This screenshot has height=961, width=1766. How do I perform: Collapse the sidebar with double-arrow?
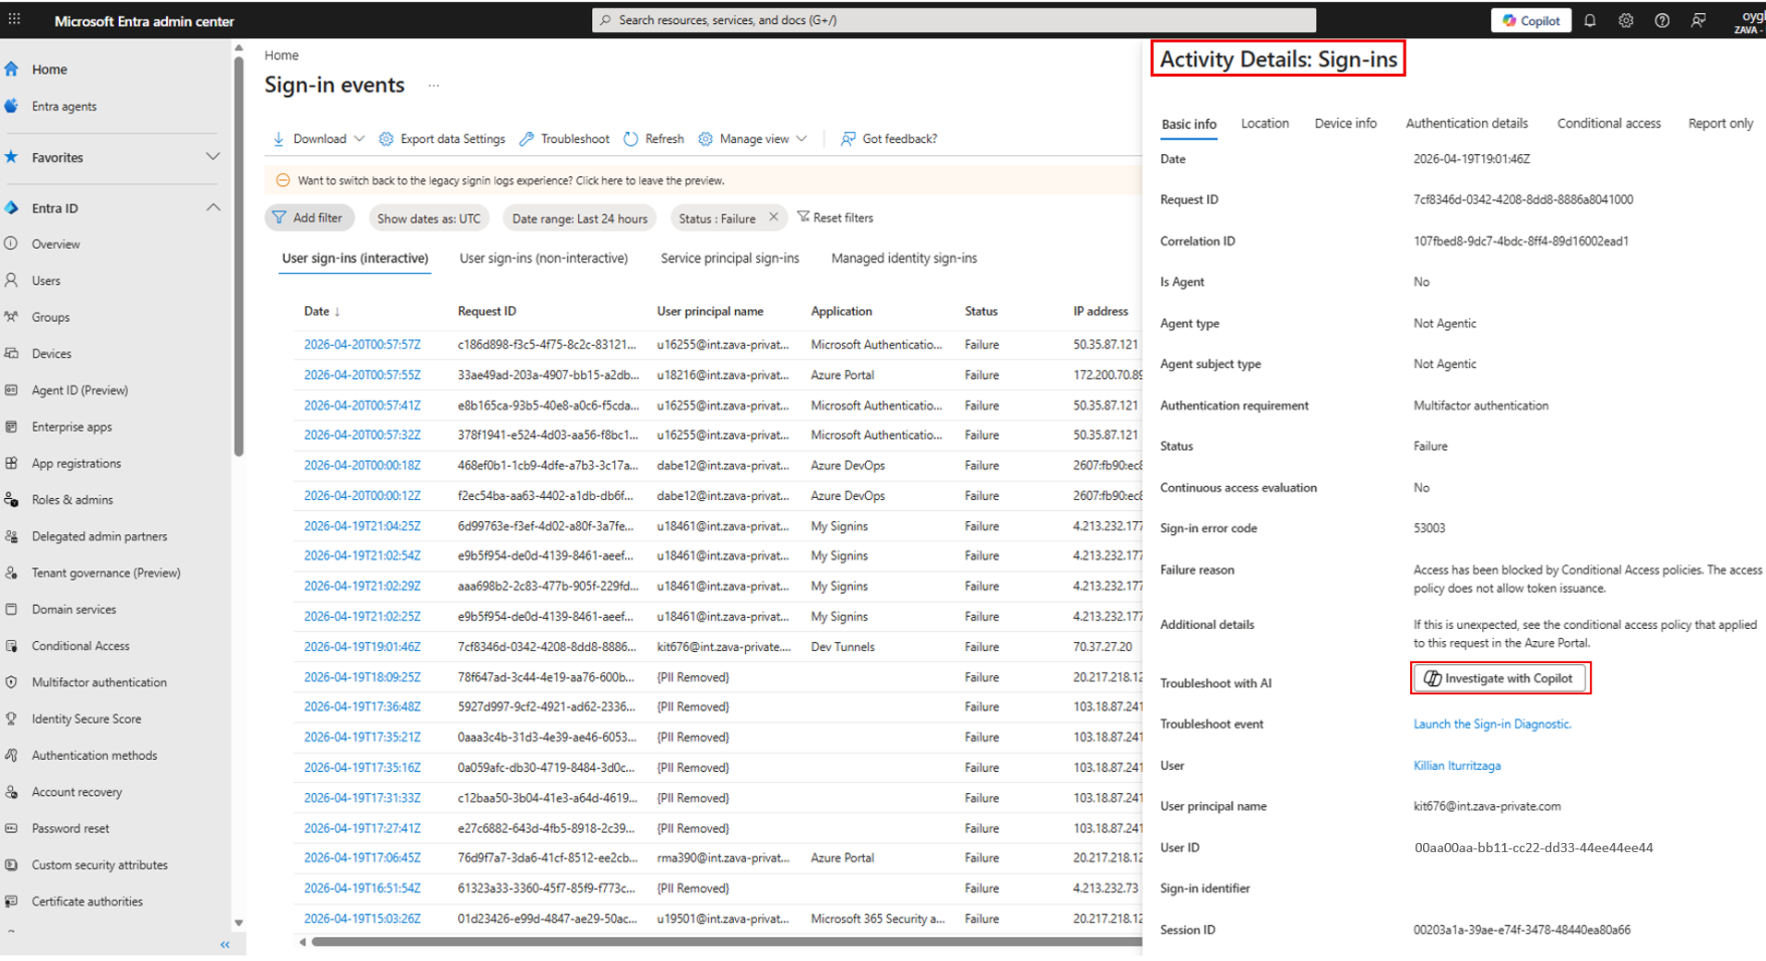coord(225,944)
